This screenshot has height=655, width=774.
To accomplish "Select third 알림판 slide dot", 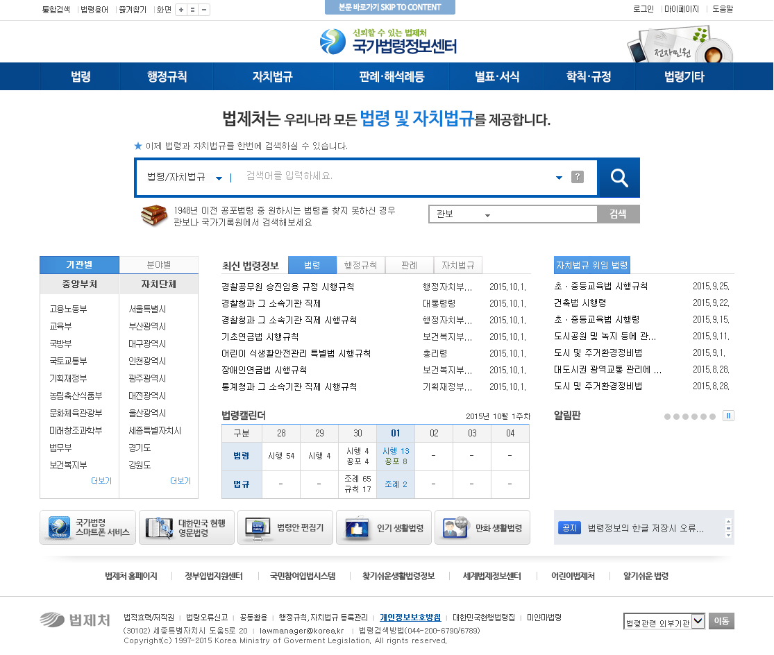I will pyautogui.click(x=685, y=417).
